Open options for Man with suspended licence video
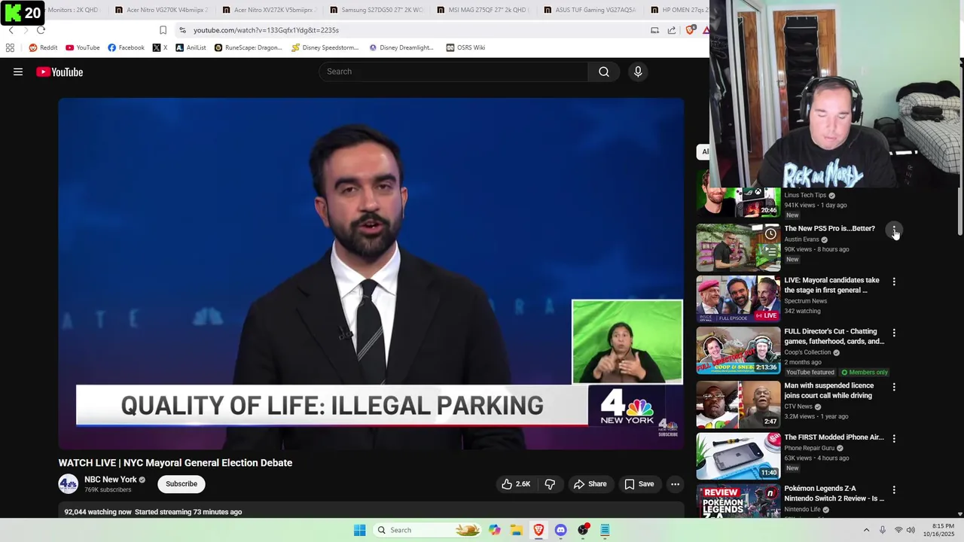 pyautogui.click(x=894, y=387)
